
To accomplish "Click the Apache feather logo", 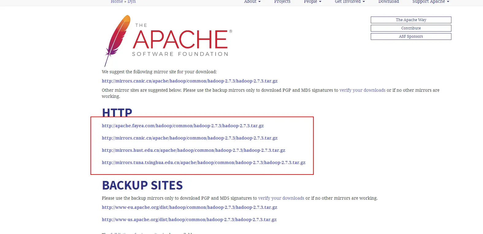I will (x=117, y=40).
